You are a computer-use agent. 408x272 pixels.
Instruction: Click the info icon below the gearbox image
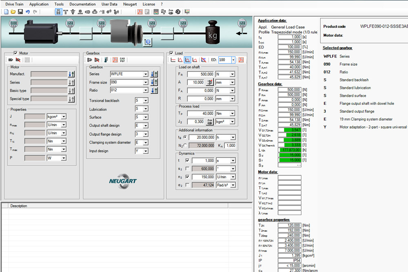[x=148, y=42]
